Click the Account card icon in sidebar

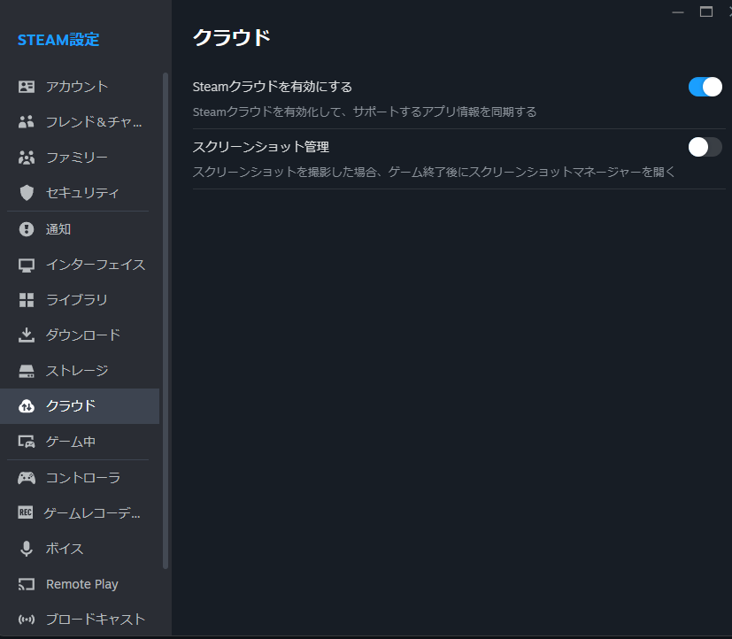pos(27,87)
